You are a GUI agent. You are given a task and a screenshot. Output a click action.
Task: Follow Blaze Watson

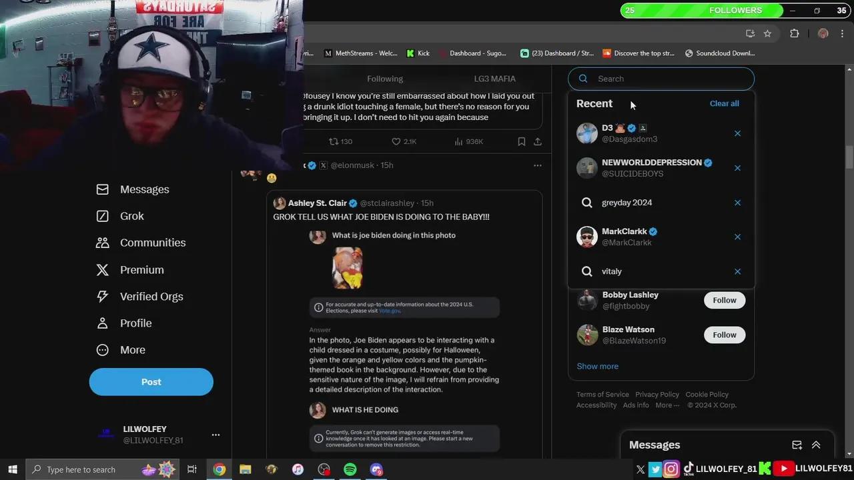coord(724,335)
